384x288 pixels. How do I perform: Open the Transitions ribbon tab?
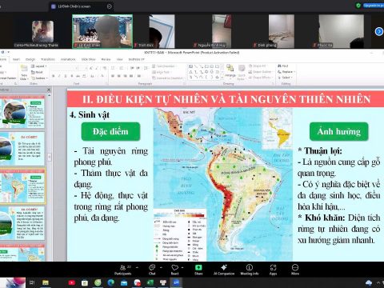(48, 59)
